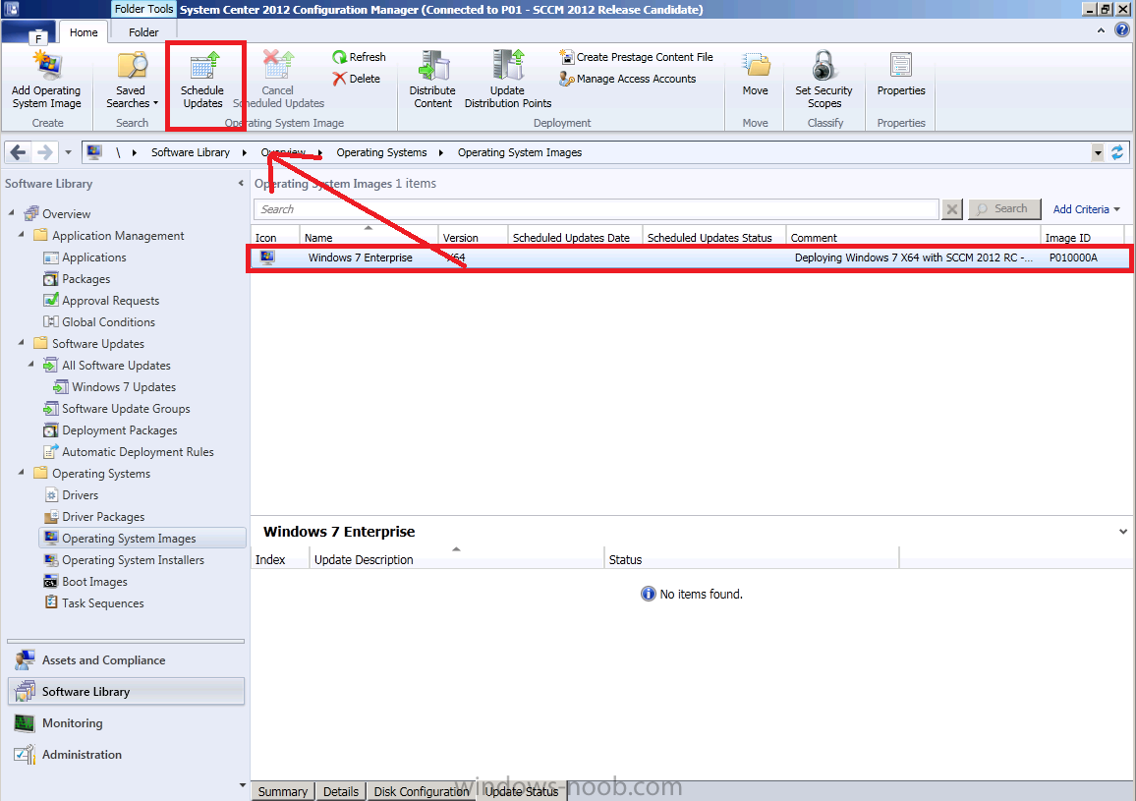Image resolution: width=1136 pixels, height=801 pixels.
Task: Collapse the Software Library navigation pane
Action: point(241,184)
